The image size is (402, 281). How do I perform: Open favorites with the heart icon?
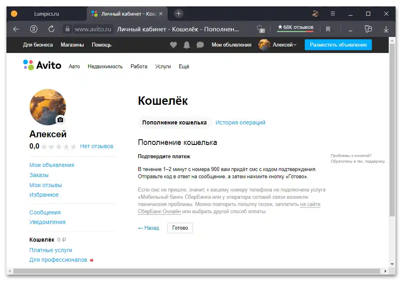pos(173,45)
